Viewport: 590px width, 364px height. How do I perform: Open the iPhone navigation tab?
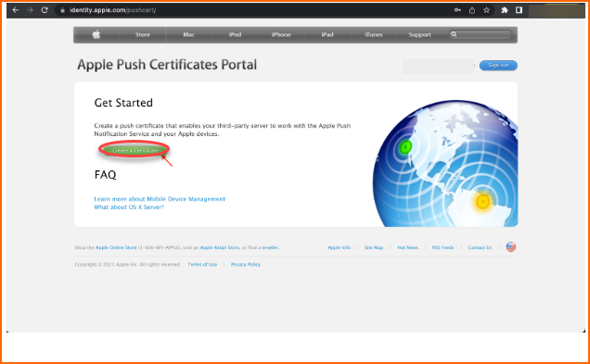[281, 34]
